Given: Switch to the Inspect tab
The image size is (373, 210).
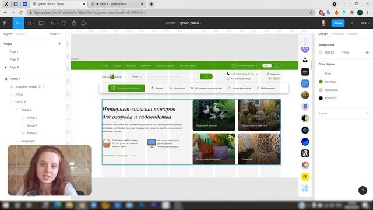Looking at the screenshot, I should [352, 34].
